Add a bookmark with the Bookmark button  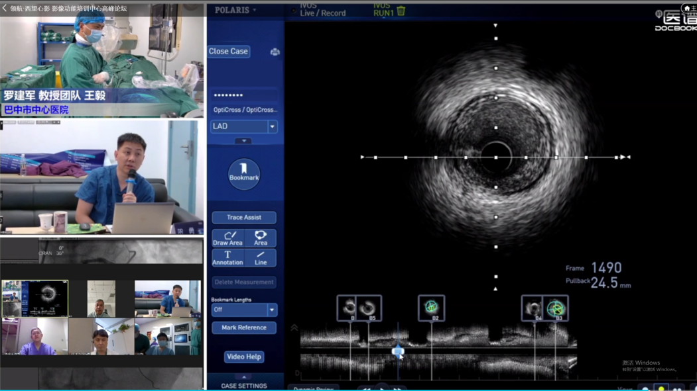244,174
